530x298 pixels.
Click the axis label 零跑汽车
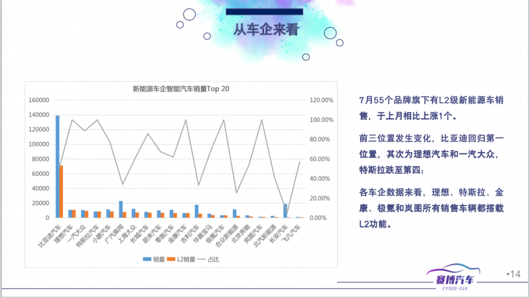[x=165, y=234]
